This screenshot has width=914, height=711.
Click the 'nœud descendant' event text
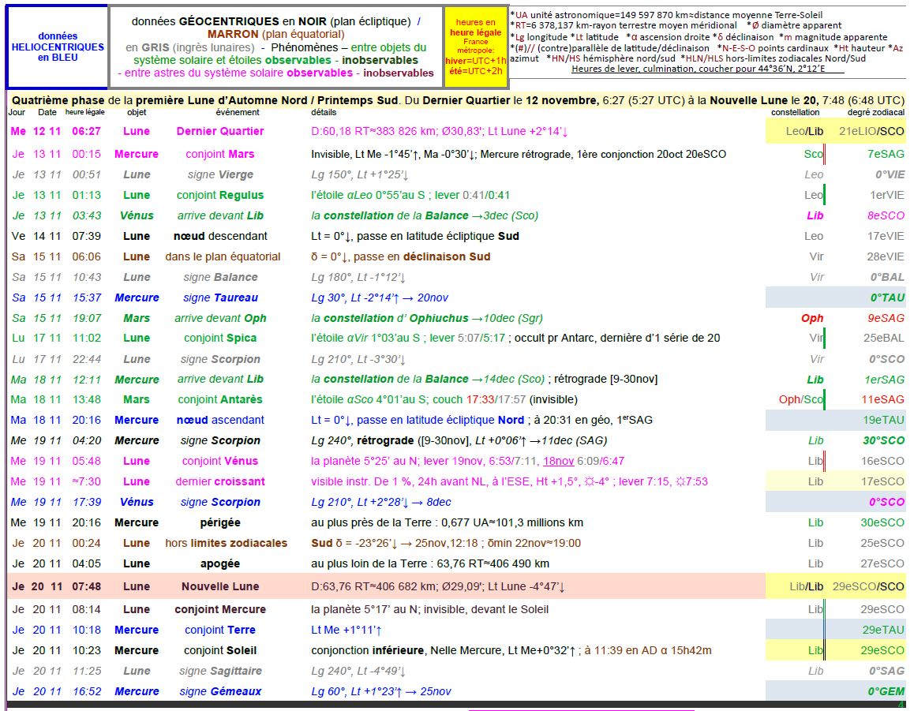tap(219, 236)
